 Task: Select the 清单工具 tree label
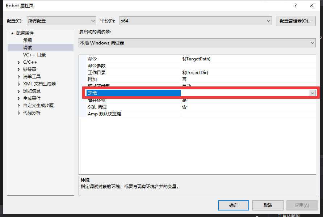pos(32,77)
